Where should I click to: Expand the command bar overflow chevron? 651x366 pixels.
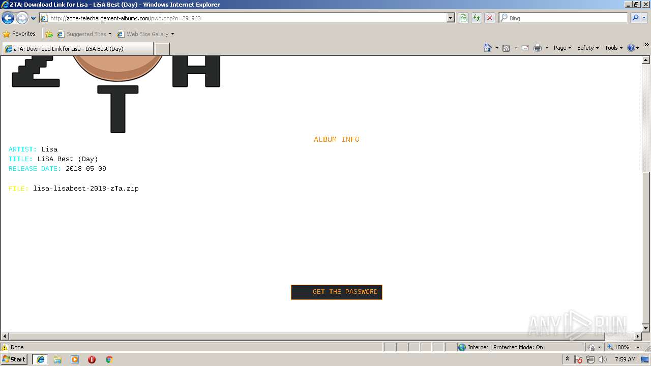tap(646, 45)
